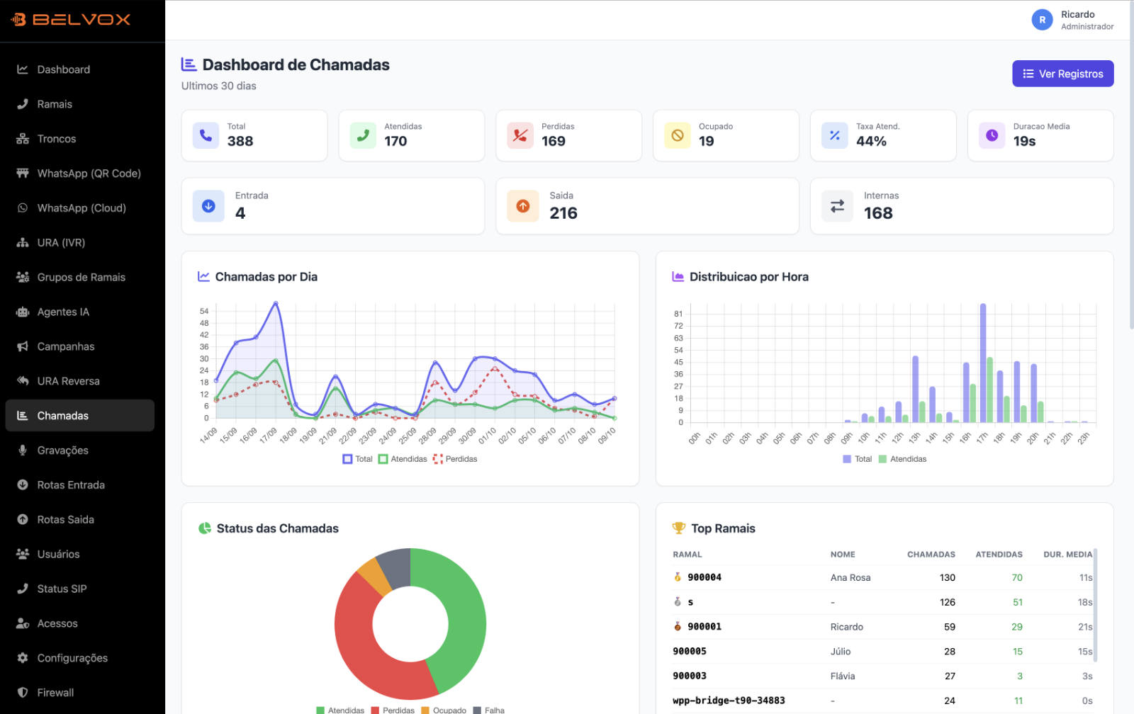Image resolution: width=1134 pixels, height=714 pixels.
Task: Click the Campanhas megaphone icon
Action: [23, 346]
